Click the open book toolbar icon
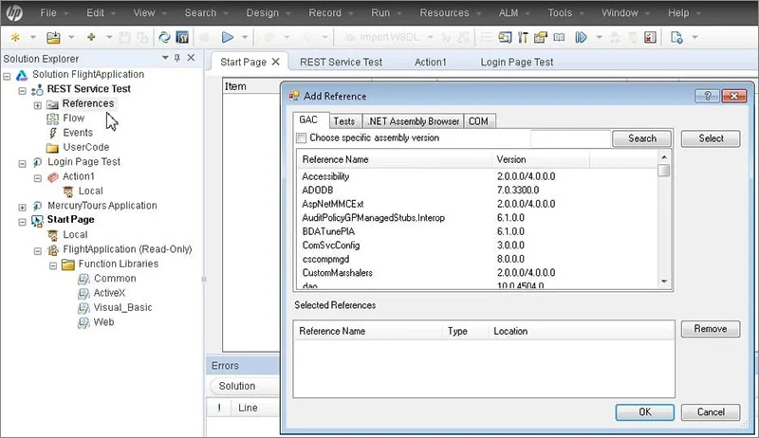This screenshot has height=438, width=759. (559, 37)
